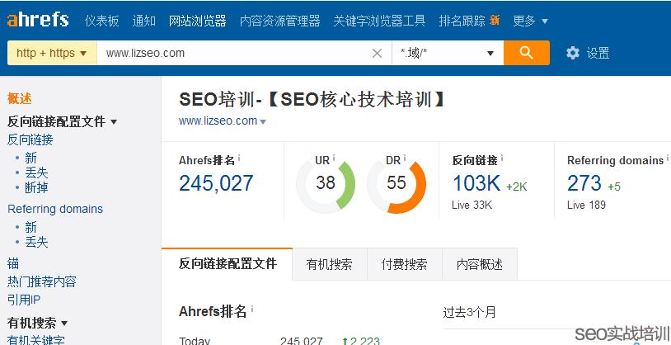Open 反向链接 sidebar link

click(30, 139)
